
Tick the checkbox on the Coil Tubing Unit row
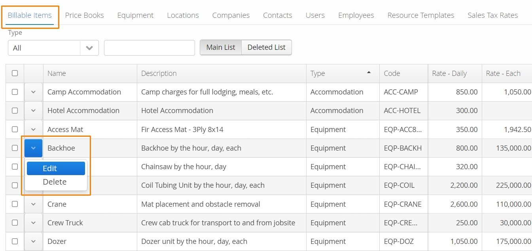[x=15, y=185]
